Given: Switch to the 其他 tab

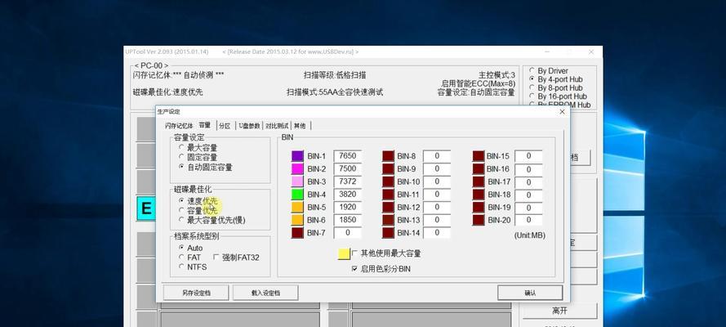Looking at the screenshot, I should click(300, 126).
